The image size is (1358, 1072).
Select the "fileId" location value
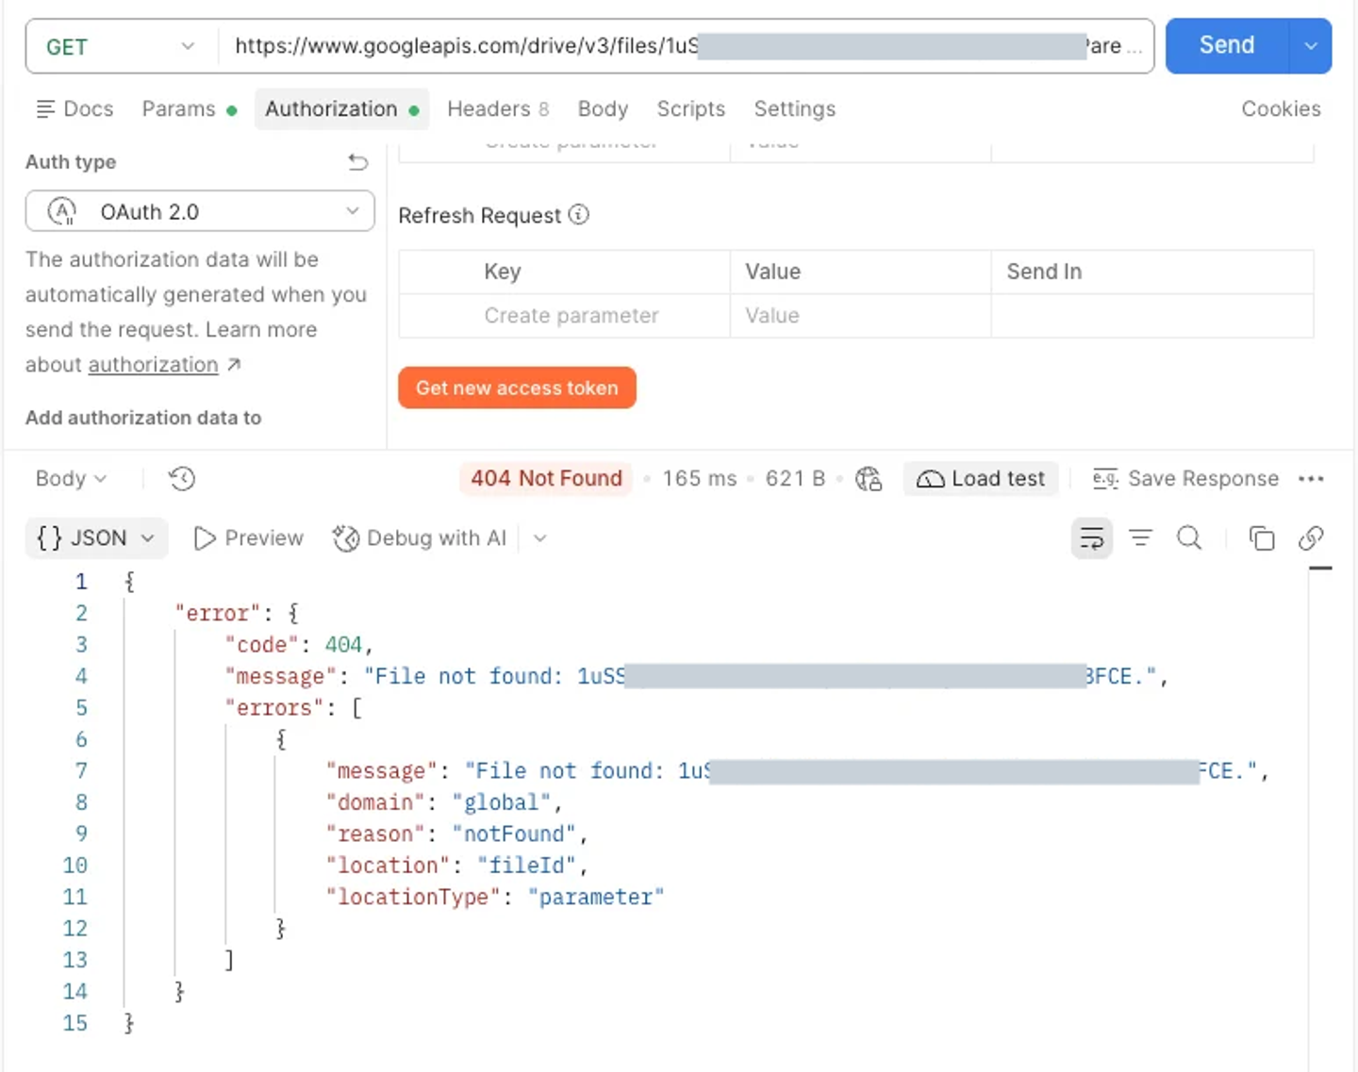tap(527, 866)
